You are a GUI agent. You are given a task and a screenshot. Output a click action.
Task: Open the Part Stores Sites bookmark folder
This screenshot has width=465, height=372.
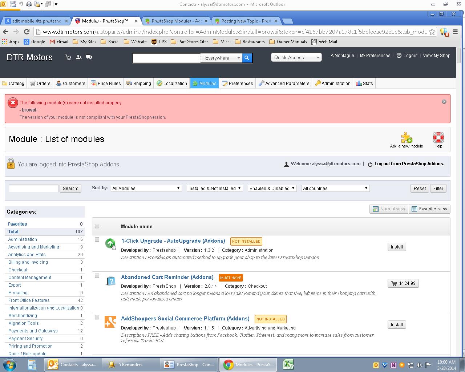pos(189,42)
